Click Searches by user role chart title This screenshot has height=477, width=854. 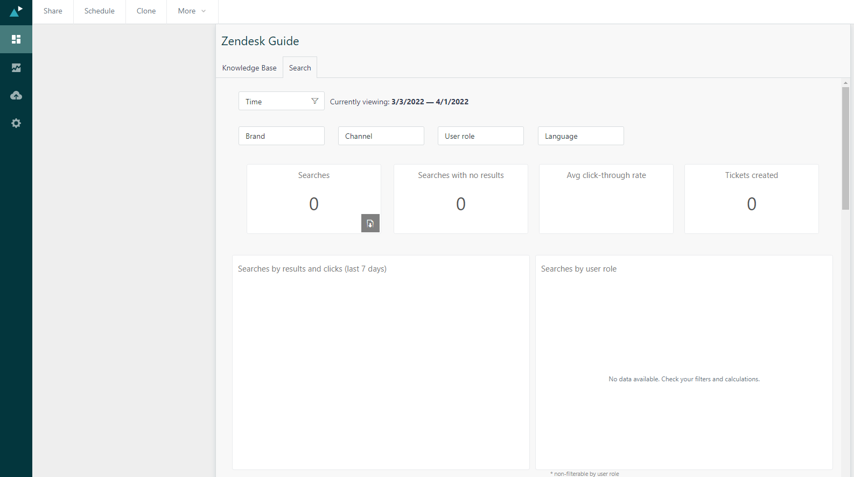[x=579, y=269]
